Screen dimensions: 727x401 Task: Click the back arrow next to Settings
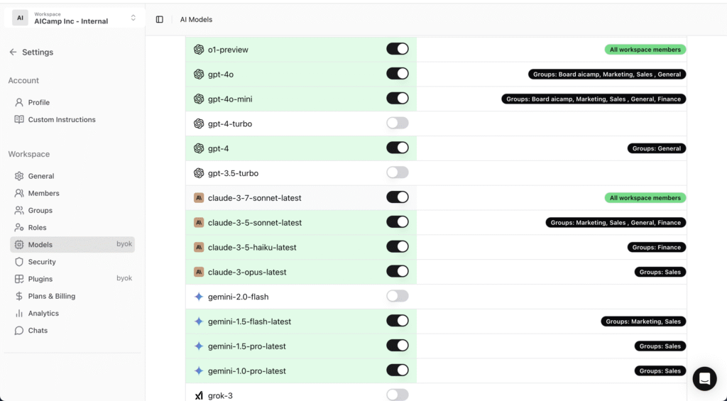(13, 52)
